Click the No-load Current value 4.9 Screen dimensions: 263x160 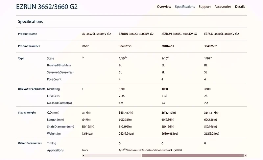121,103
